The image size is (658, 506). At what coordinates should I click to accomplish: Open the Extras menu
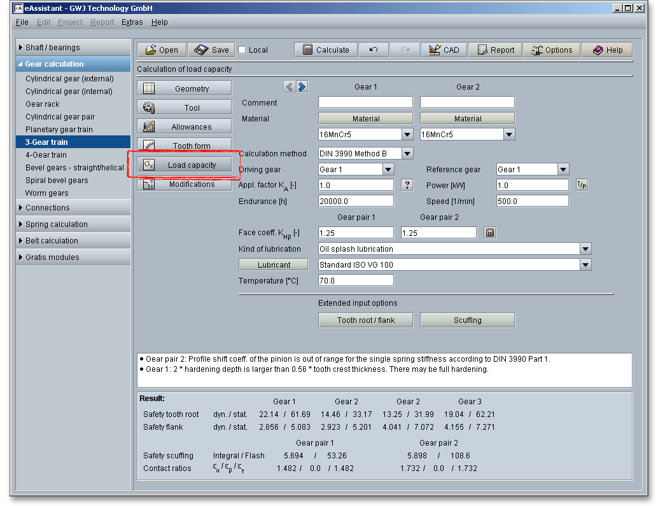(x=132, y=22)
